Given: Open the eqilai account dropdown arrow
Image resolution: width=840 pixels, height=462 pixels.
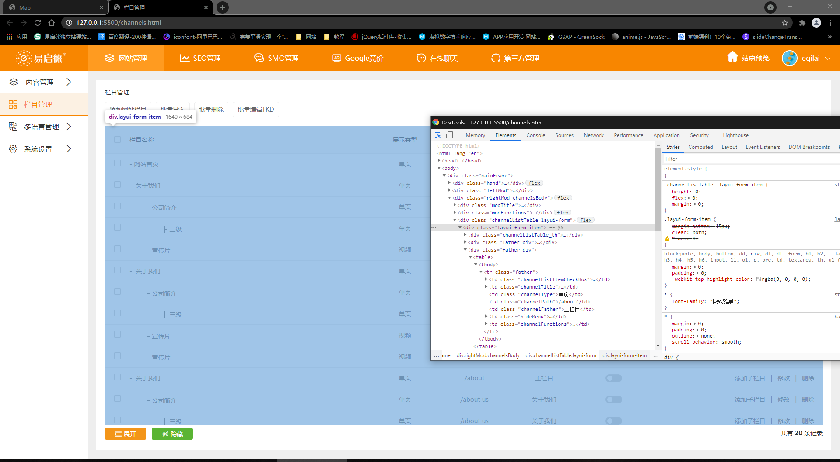Looking at the screenshot, I should tap(828, 58).
